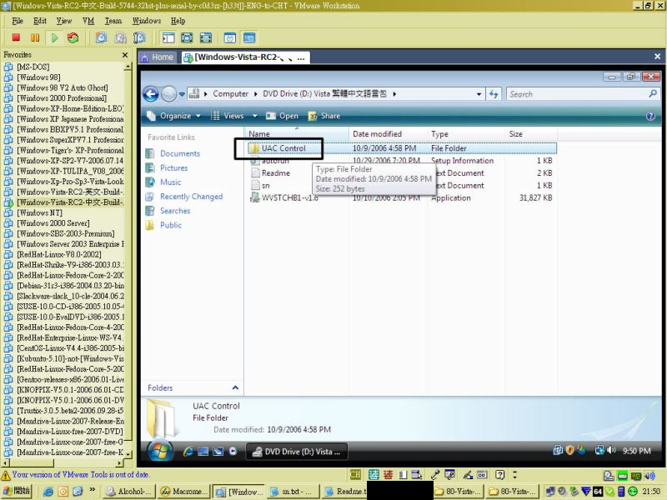667x500 pixels.
Task: Open the Snapshot Manager toolbar icon
Action: click(x=139, y=37)
